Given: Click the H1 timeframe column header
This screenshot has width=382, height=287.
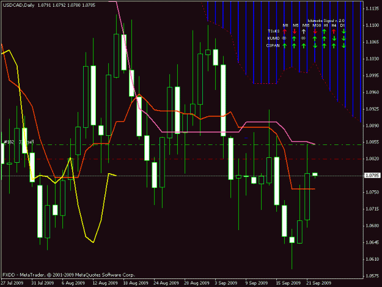Looking at the screenshot, I should click(326, 25).
